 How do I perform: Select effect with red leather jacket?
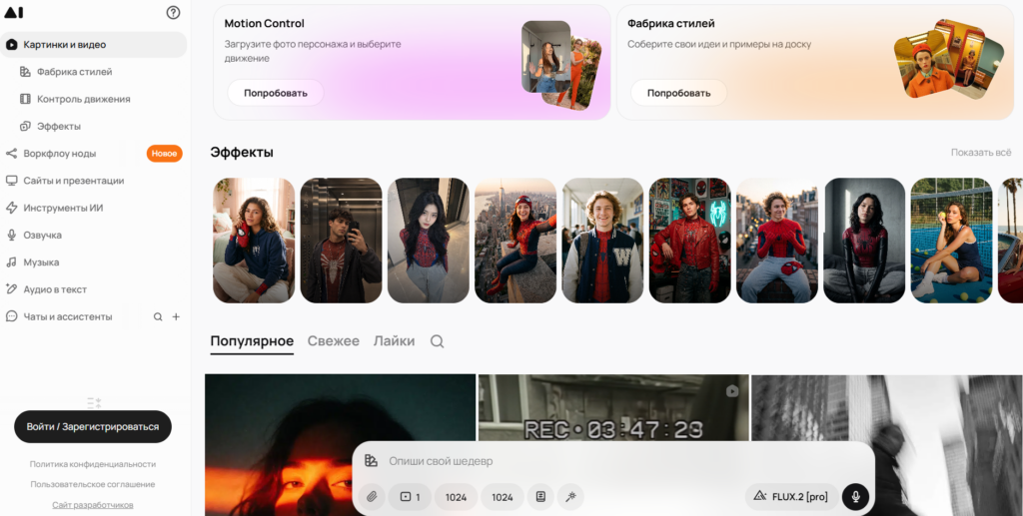[689, 241]
